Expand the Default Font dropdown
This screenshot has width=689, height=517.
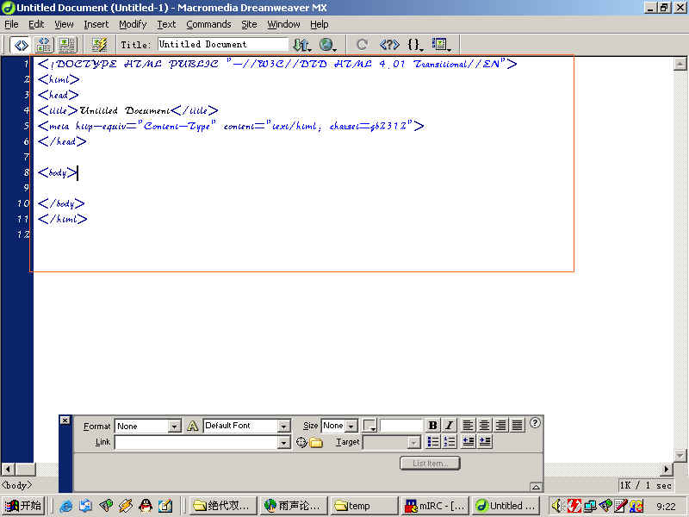(x=283, y=426)
